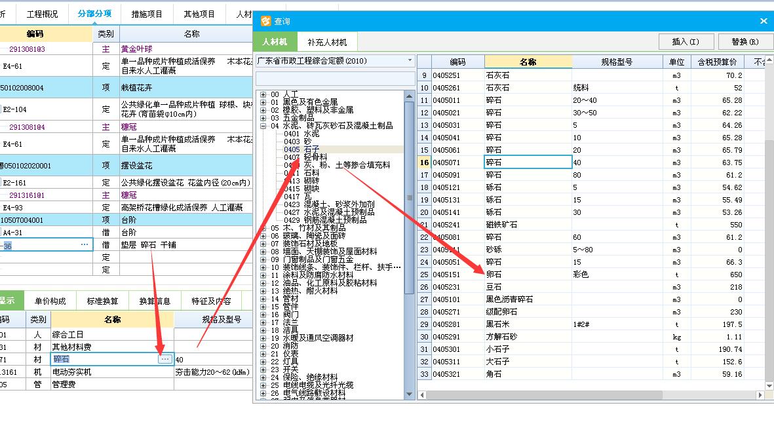Expand 20 消防 tree node
The image size is (774, 439).
(263, 346)
